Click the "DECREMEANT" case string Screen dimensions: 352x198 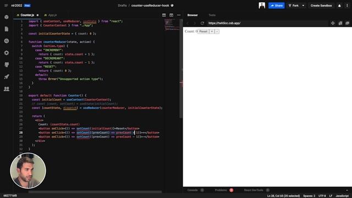[x=53, y=58]
